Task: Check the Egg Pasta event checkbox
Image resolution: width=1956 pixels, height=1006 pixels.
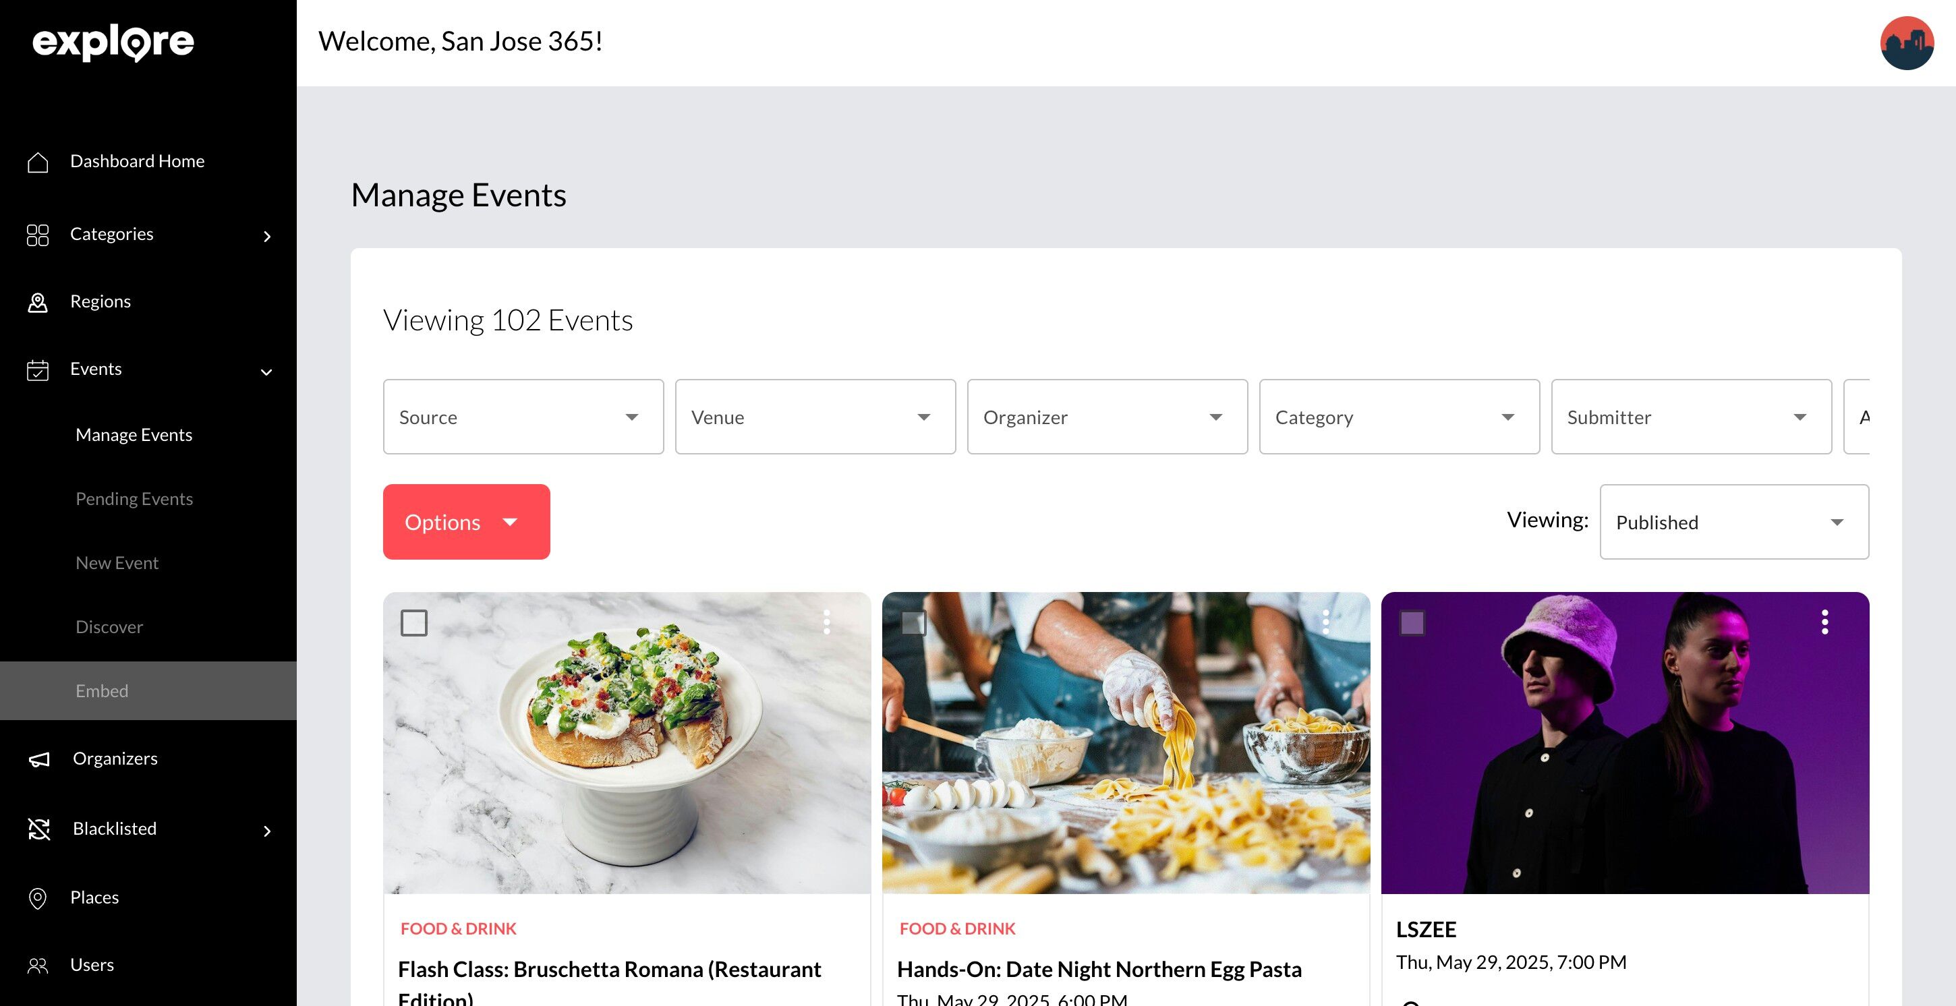Action: 913,622
